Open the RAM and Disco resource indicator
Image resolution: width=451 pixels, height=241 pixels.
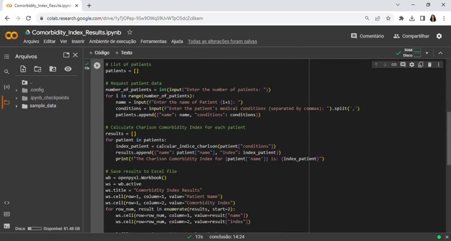coord(412,53)
